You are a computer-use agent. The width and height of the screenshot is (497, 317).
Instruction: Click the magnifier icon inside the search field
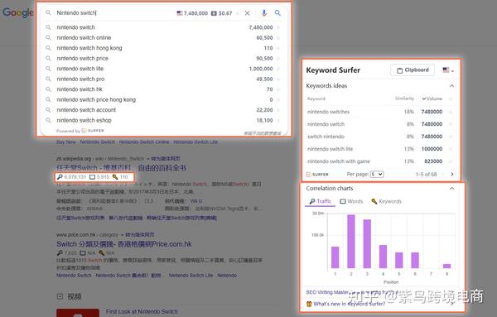48,12
